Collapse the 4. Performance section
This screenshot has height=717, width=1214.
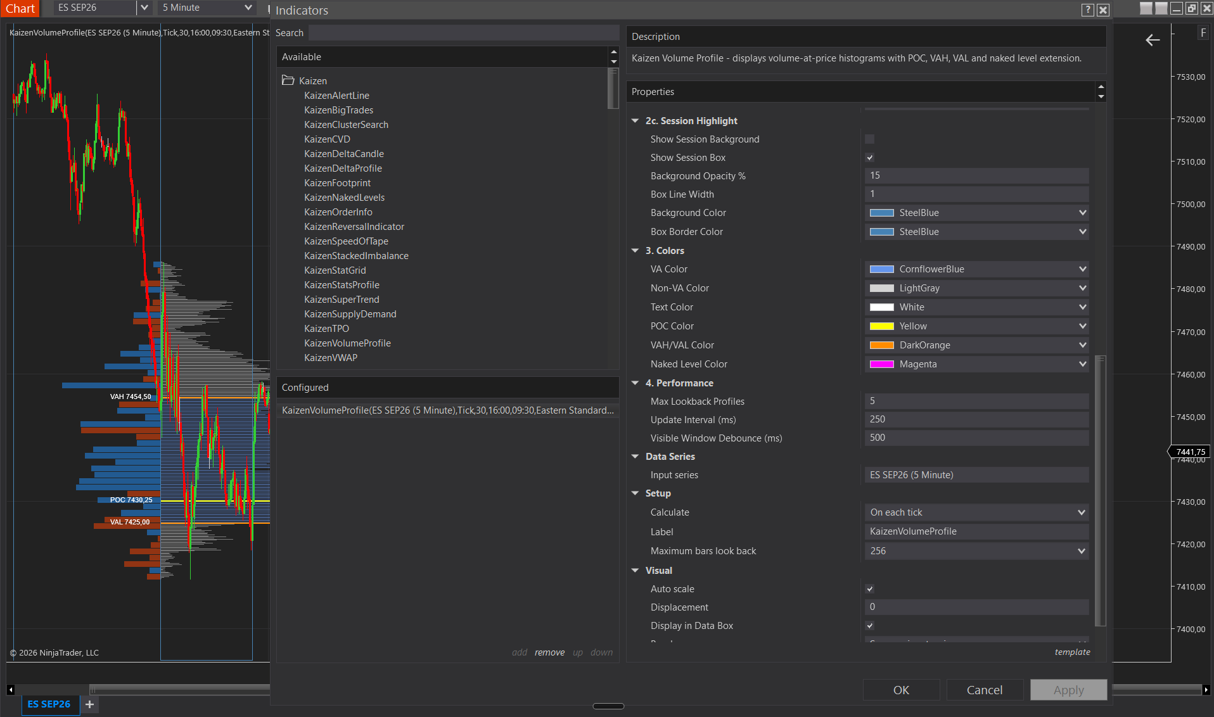pyautogui.click(x=635, y=383)
